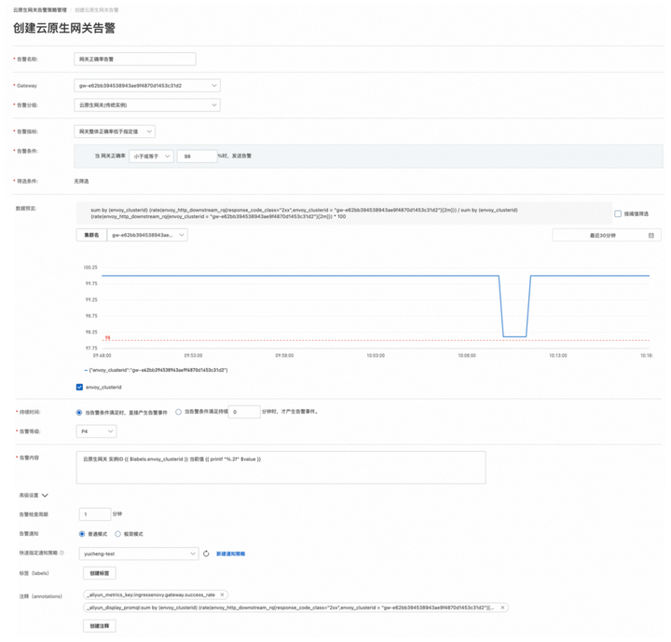The width and height of the screenshot is (671, 642).
Task: Open the Gateway instance dropdown
Action: (x=147, y=86)
